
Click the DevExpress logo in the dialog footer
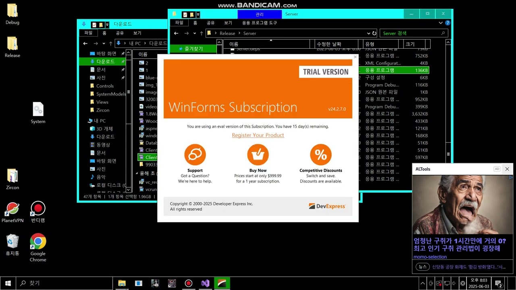[327, 206]
